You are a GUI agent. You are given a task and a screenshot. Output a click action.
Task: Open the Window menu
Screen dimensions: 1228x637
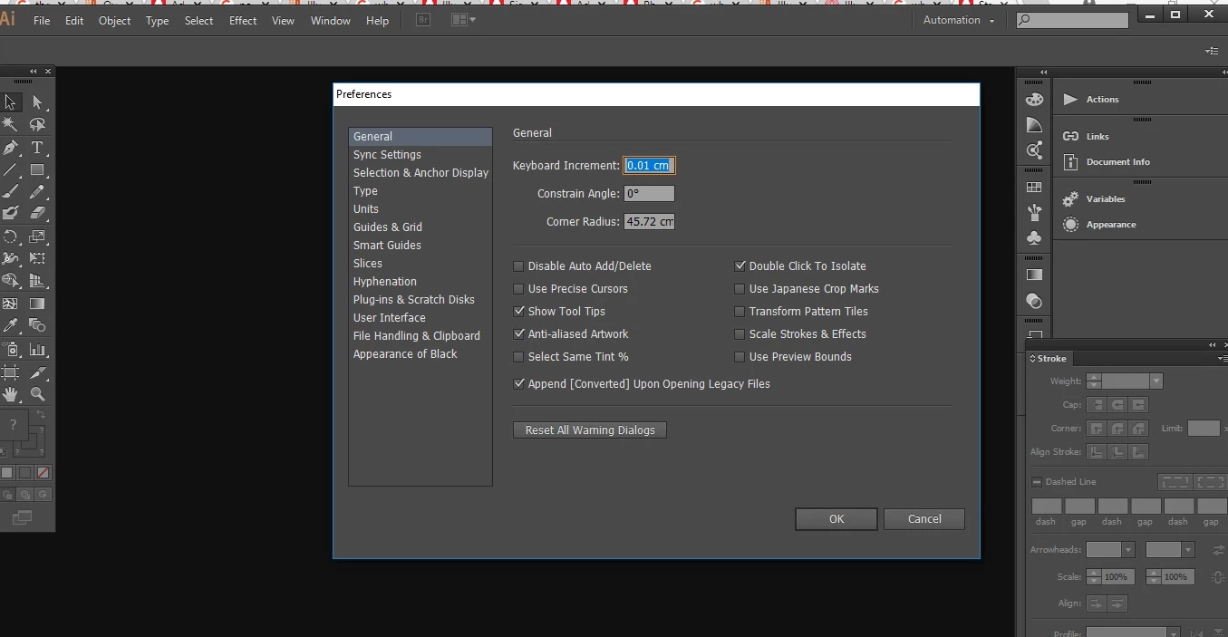pos(330,21)
